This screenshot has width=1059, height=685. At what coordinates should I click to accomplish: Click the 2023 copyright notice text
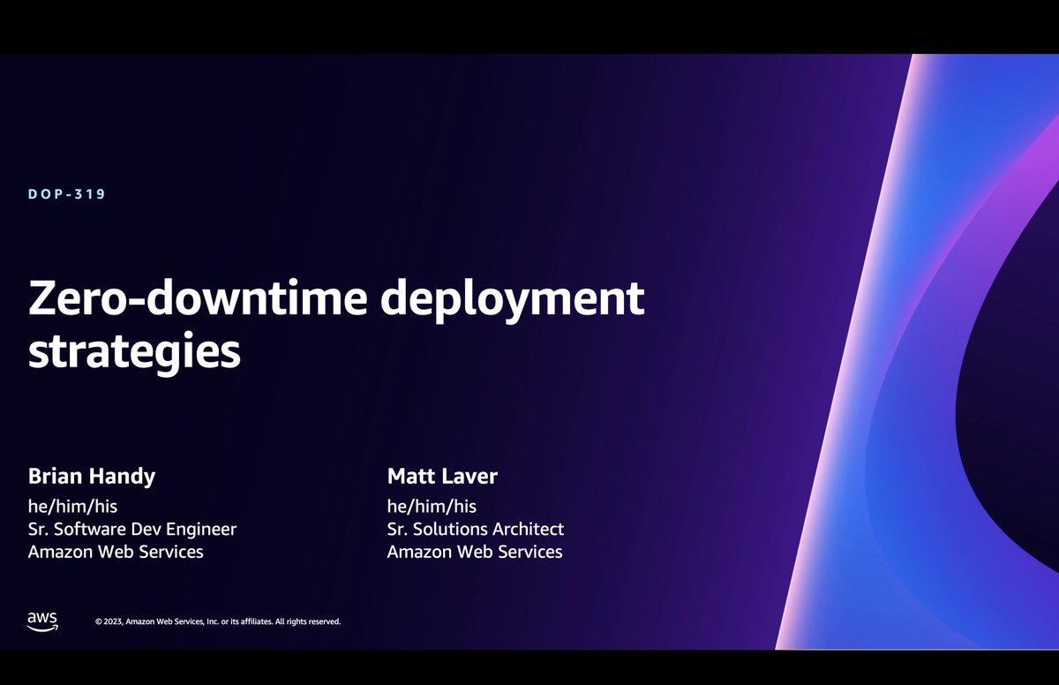point(218,621)
